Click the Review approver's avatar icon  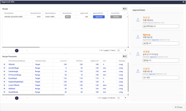pos(138,71)
